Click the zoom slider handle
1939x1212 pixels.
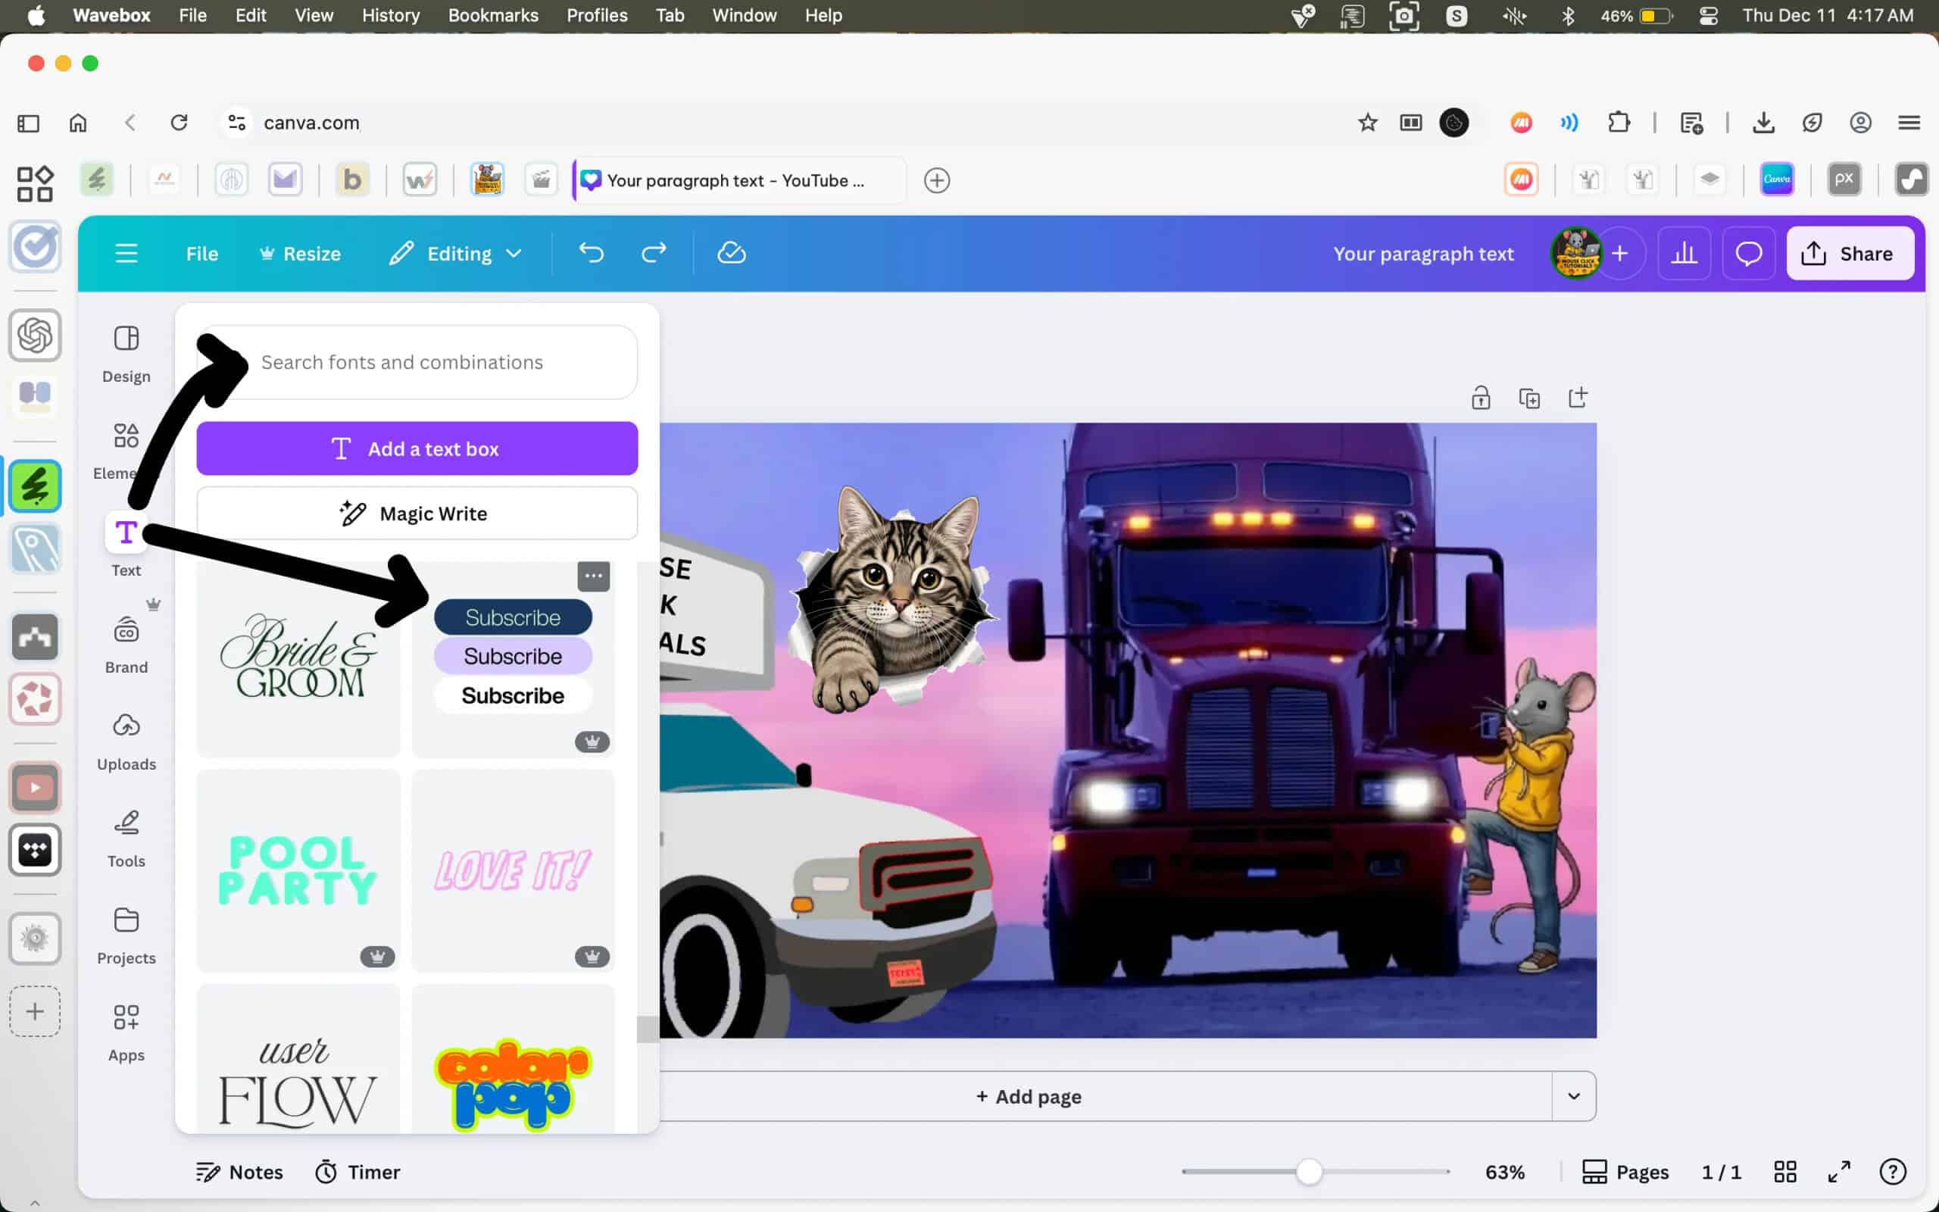[x=1308, y=1172]
